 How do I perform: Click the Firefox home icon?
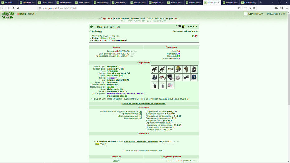[17, 8]
